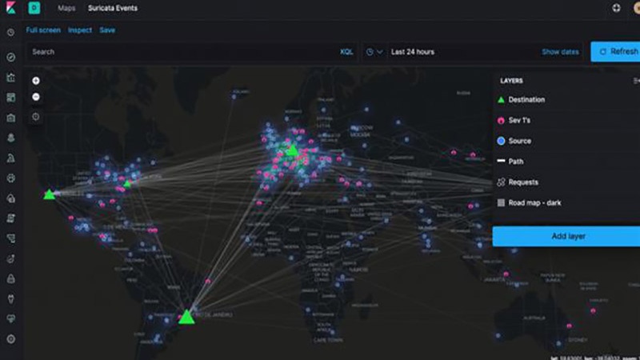Click Inspect in the top menu
Screen dimensions: 640x360
[80, 30]
